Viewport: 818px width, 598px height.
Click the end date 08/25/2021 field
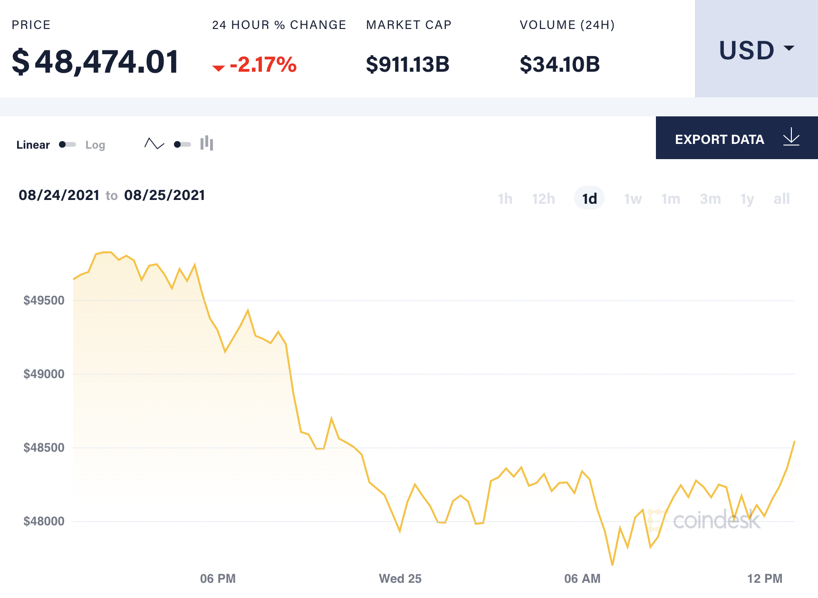[164, 195]
